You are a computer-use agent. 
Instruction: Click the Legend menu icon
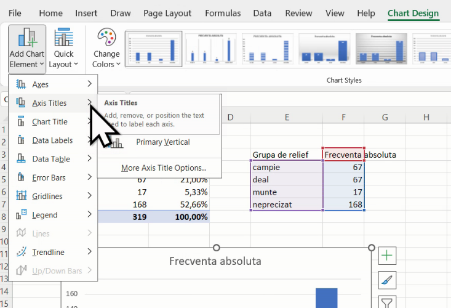[x=22, y=215]
